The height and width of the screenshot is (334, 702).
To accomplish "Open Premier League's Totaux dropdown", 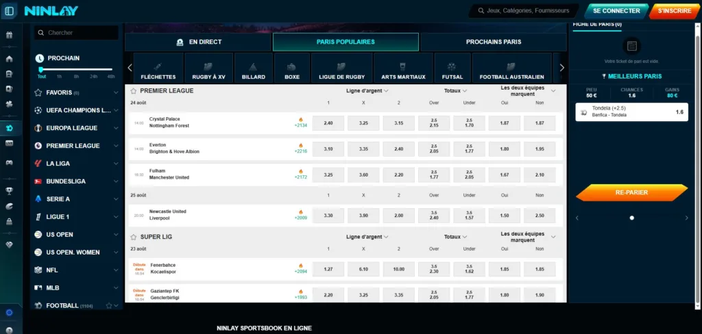I will (455, 91).
